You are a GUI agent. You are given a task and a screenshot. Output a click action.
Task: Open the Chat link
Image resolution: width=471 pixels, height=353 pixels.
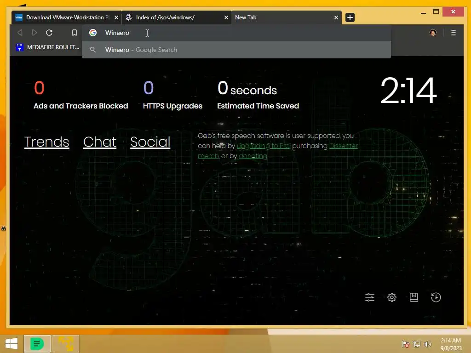[100, 142]
